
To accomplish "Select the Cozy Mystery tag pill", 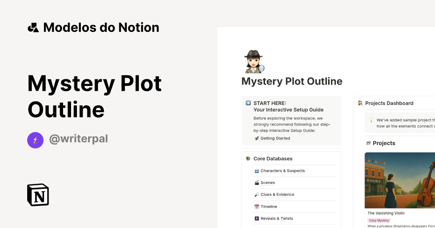I will coord(379,220).
